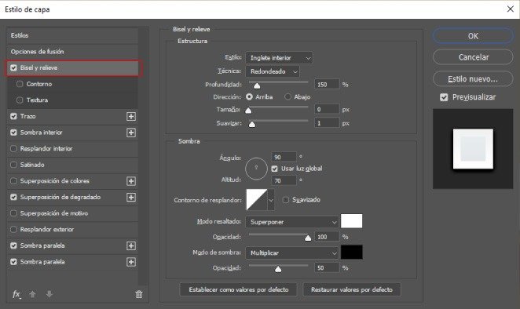Open Modo resaltado dropdown Superponer
Screen dimensions: 520x309
(x=292, y=222)
